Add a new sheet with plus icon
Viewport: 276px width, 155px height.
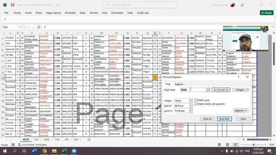tap(89, 139)
